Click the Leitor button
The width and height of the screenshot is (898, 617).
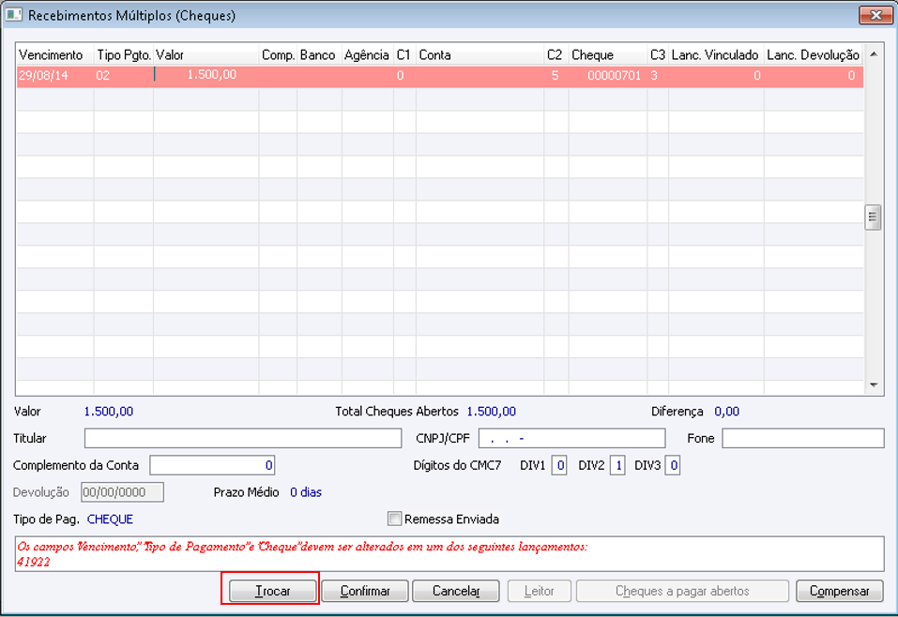click(539, 591)
